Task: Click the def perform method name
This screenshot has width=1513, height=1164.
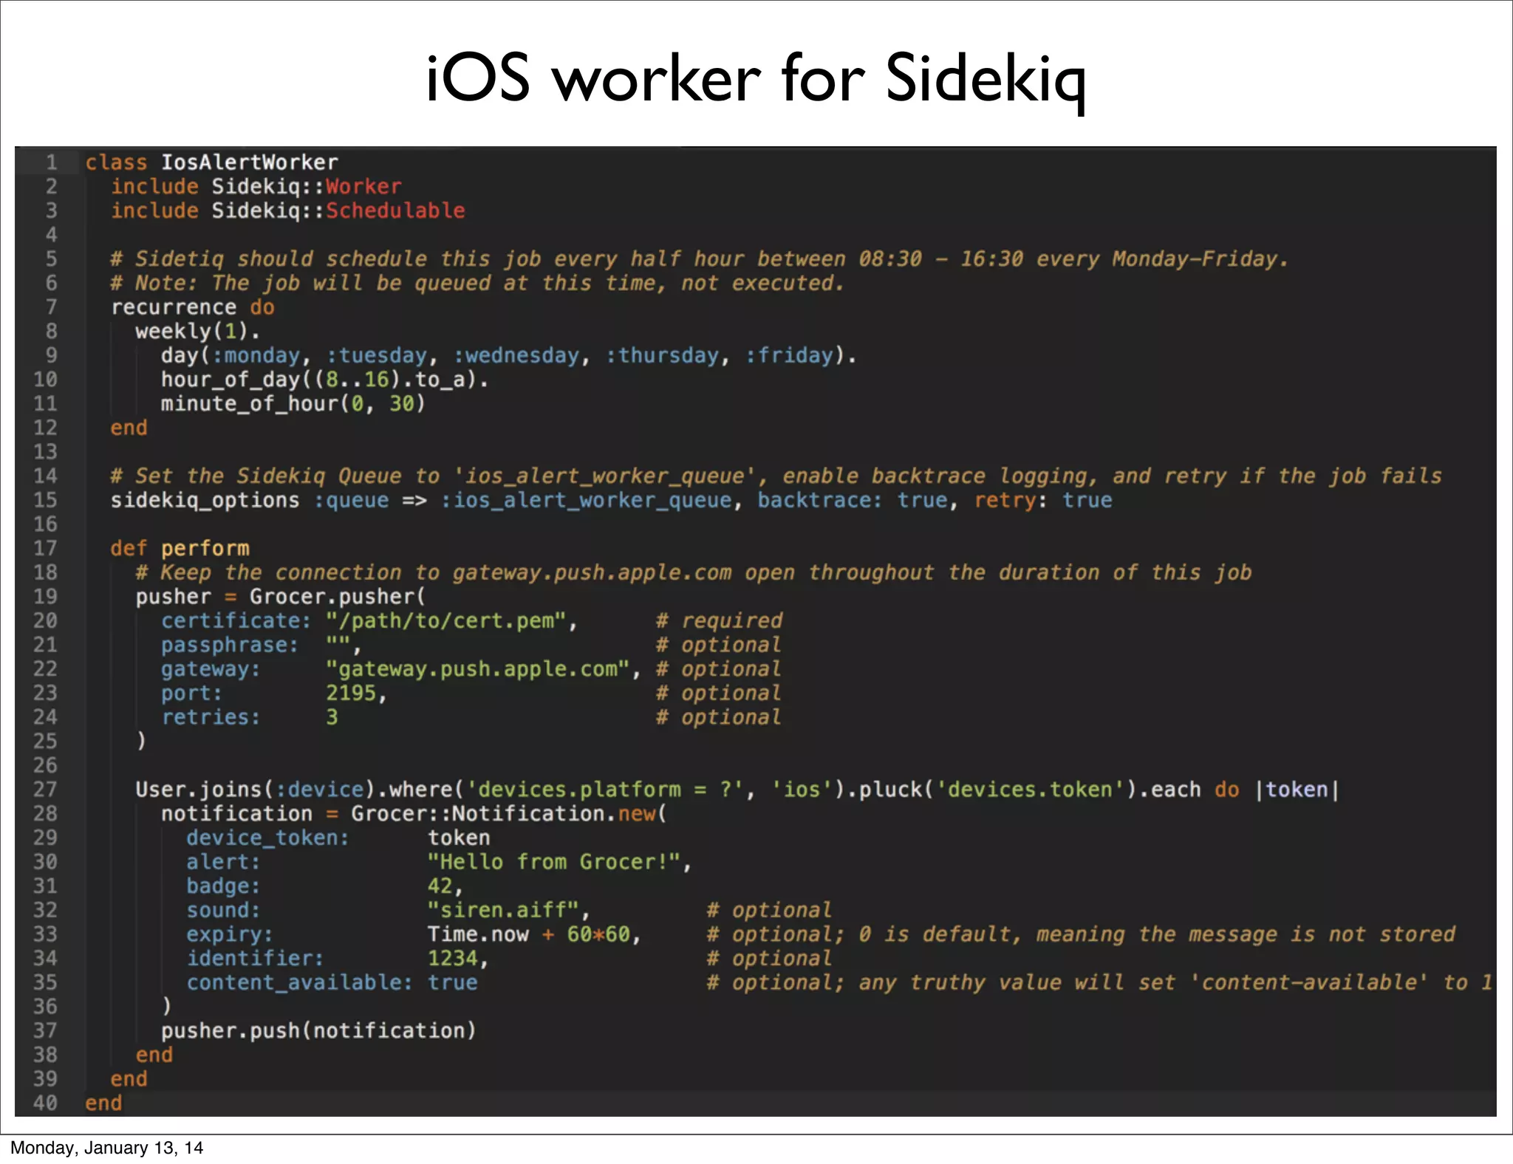Action: point(205,548)
